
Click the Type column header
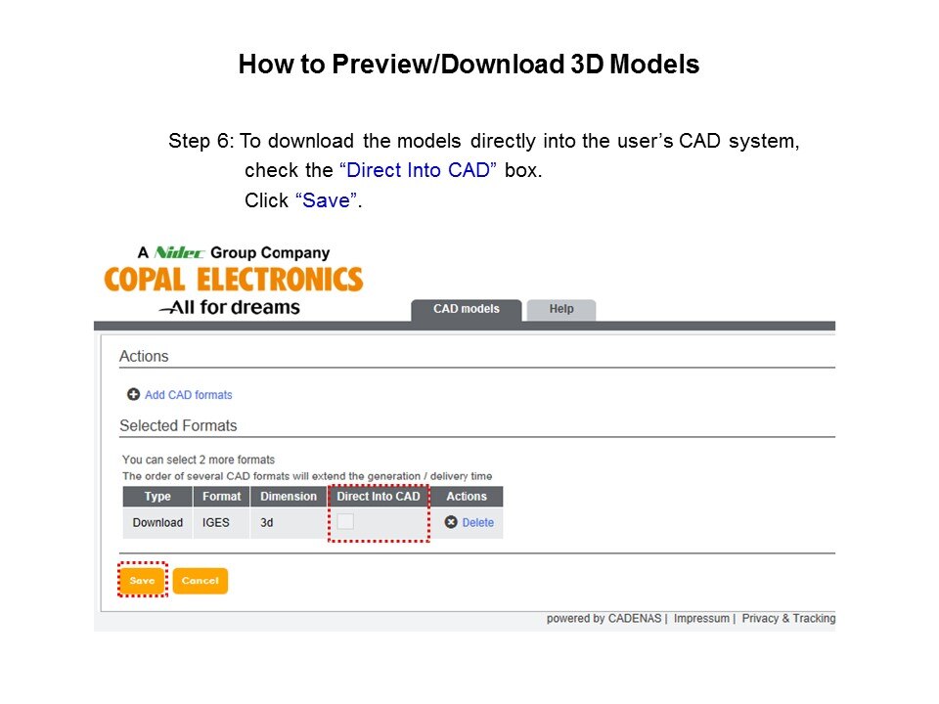click(157, 497)
